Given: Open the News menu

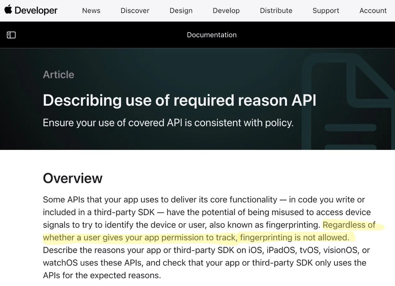Looking at the screenshot, I should pos(91,11).
